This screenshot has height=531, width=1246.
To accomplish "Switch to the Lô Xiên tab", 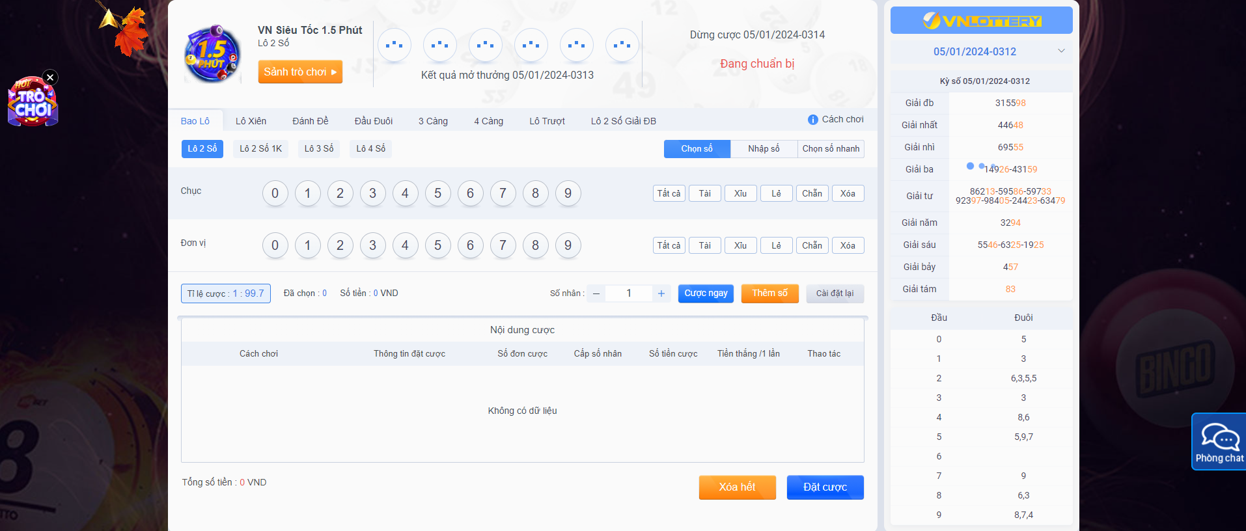I will point(251,121).
